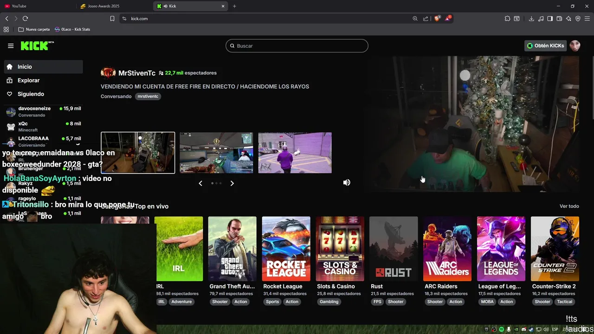The image size is (594, 334).
Task: Close the Kick browser tab
Action: pos(223,6)
